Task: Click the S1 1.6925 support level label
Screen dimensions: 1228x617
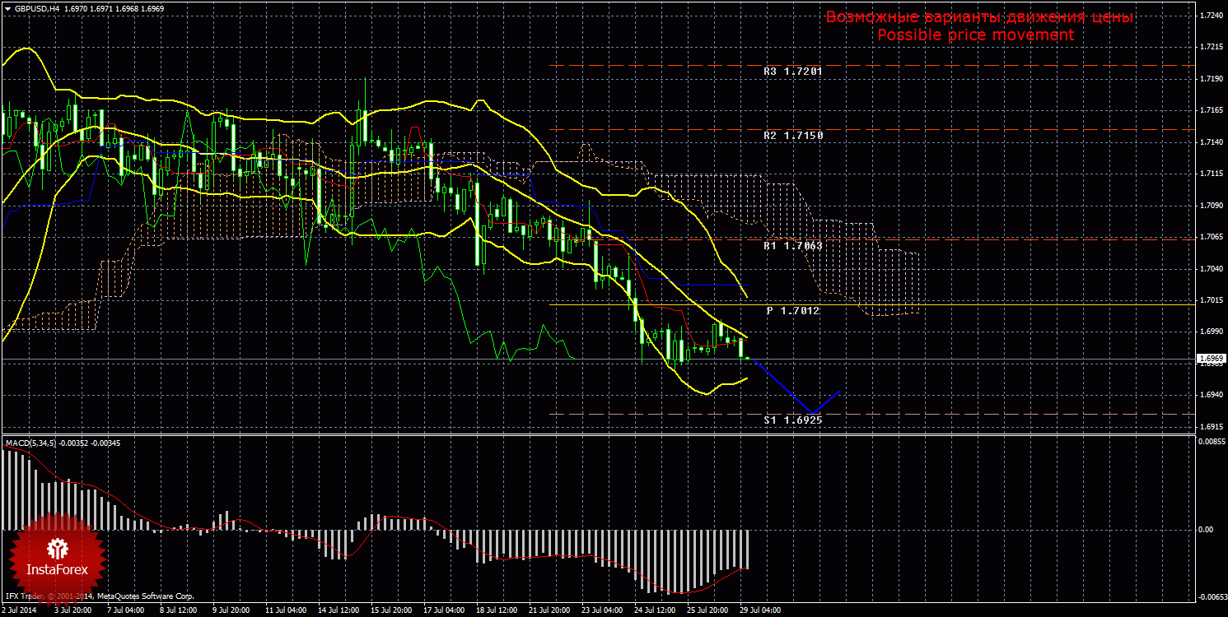Action: (793, 420)
